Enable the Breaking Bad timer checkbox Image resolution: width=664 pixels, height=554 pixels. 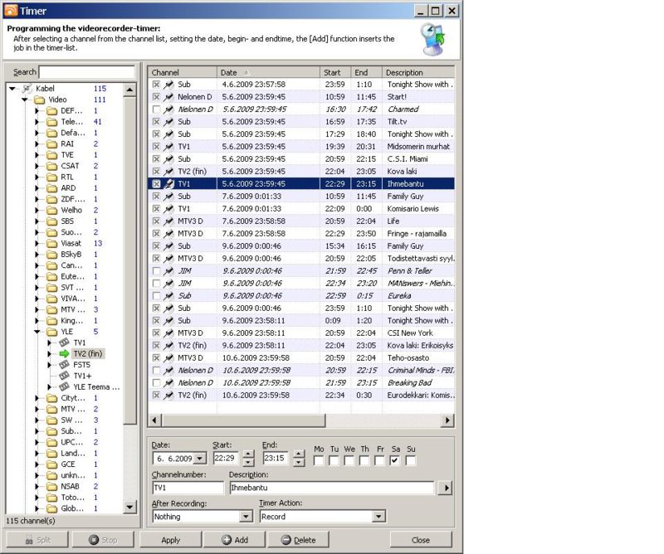pyautogui.click(x=156, y=382)
